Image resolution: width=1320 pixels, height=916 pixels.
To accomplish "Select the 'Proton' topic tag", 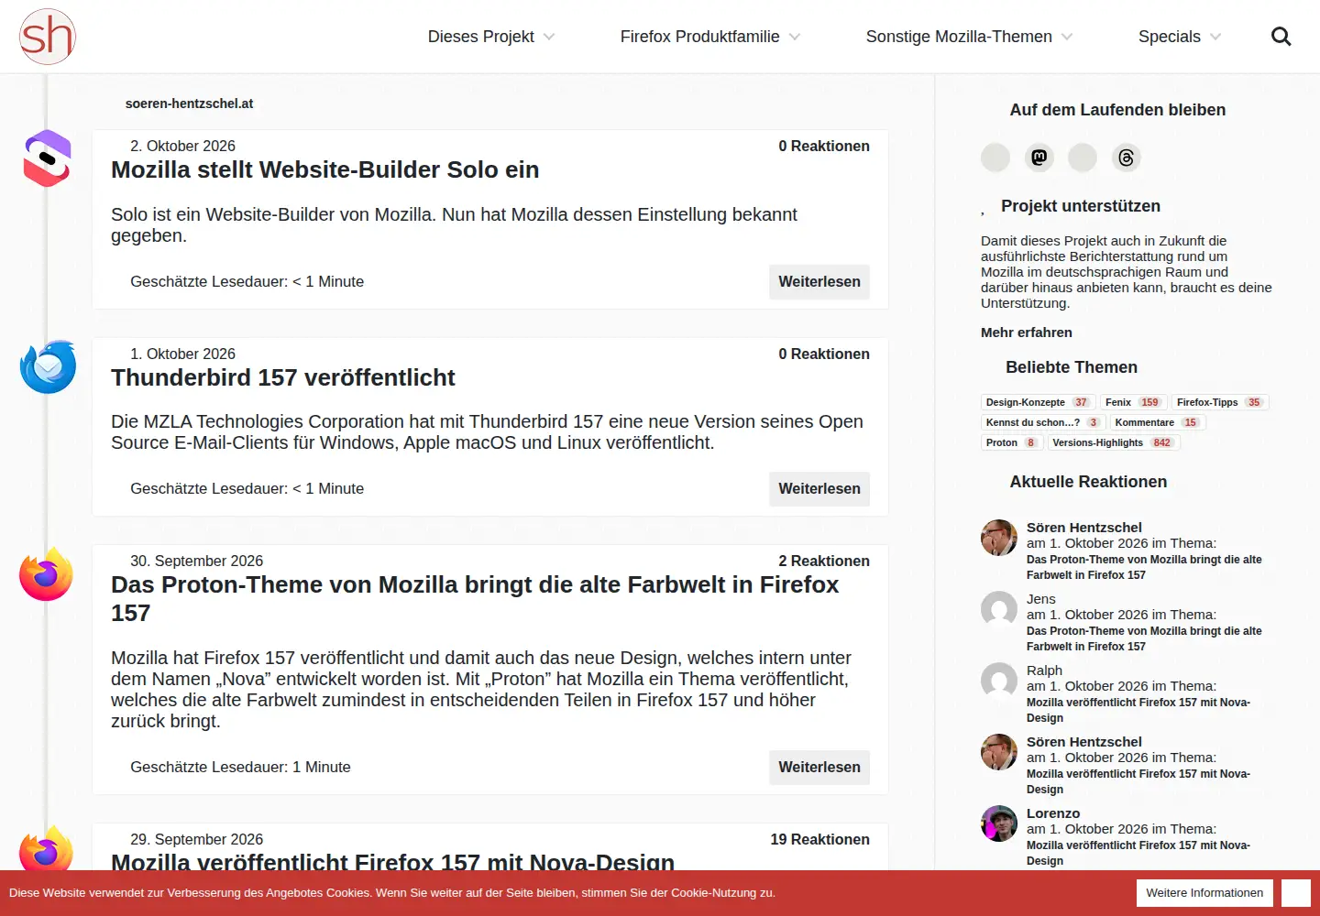I will click(x=1011, y=442).
